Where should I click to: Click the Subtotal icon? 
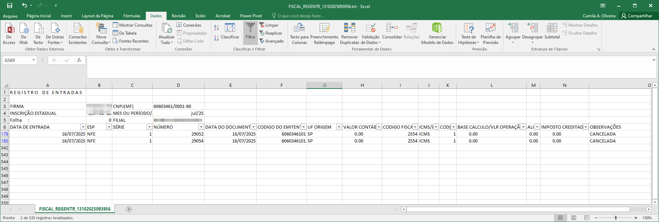(552, 29)
